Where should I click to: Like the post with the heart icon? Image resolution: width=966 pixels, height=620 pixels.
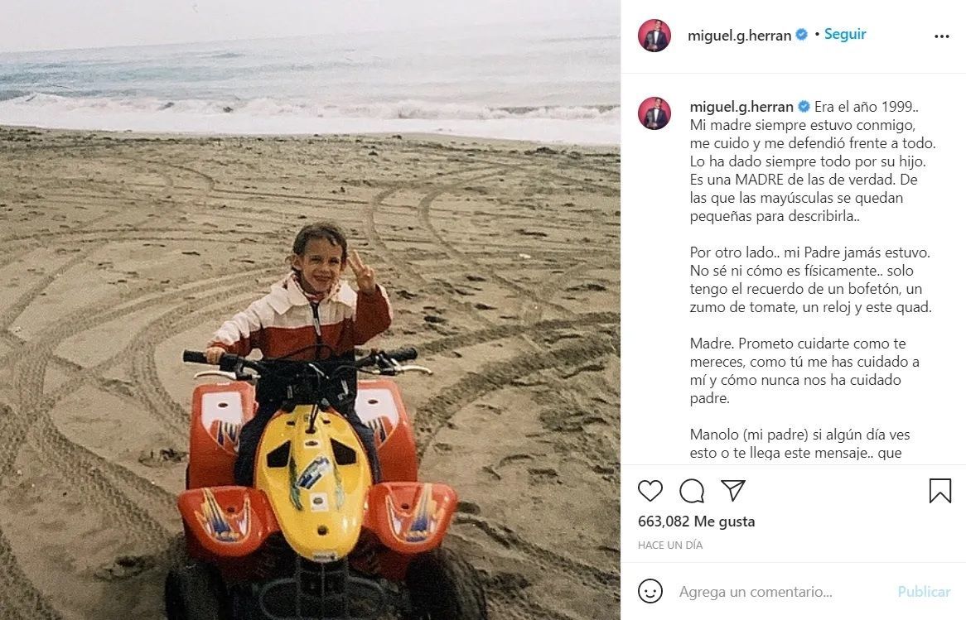coord(650,491)
